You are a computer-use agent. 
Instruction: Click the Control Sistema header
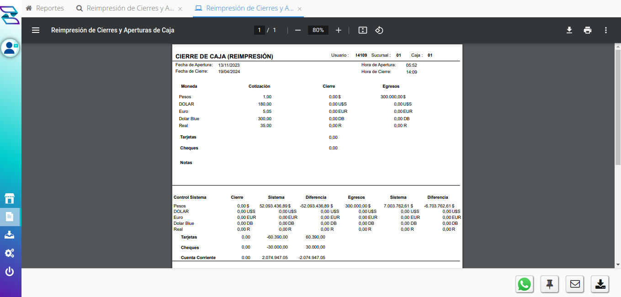click(x=190, y=197)
